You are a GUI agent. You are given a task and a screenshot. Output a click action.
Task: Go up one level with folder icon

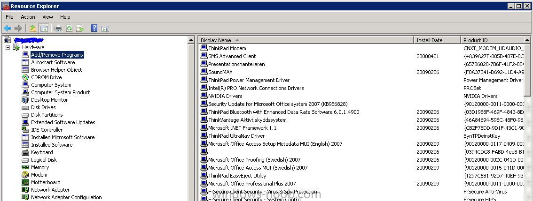click(x=32, y=29)
